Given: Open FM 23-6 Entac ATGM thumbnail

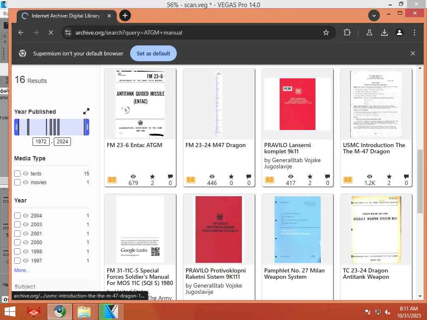Looking at the screenshot, I should pyautogui.click(x=140, y=104).
